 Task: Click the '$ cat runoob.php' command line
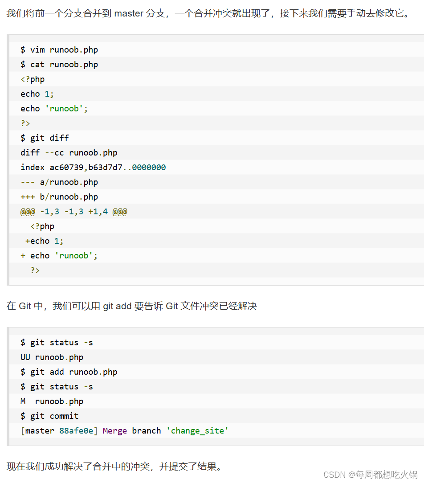(59, 64)
